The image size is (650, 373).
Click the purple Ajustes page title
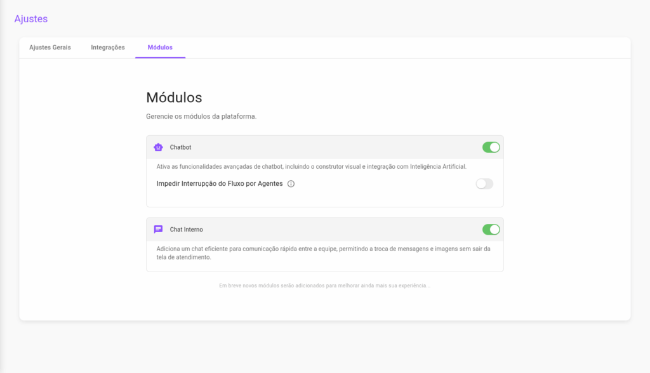coord(31,19)
